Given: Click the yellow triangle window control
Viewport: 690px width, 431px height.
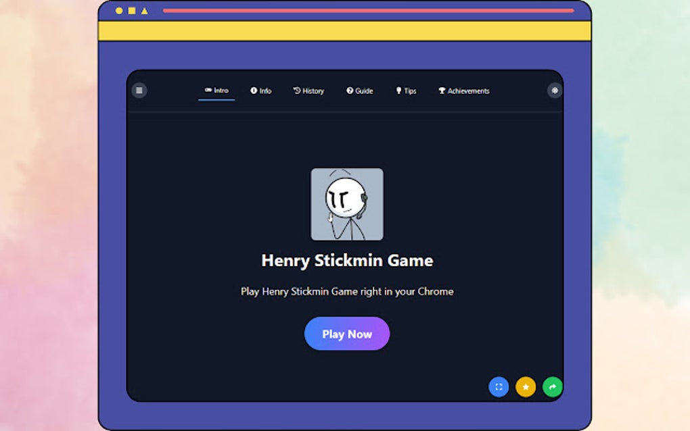Looking at the screenshot, I should (144, 11).
